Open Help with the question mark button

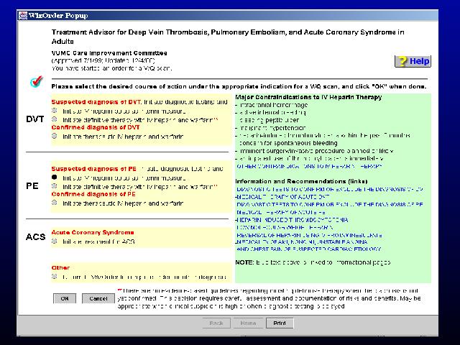[x=413, y=61]
